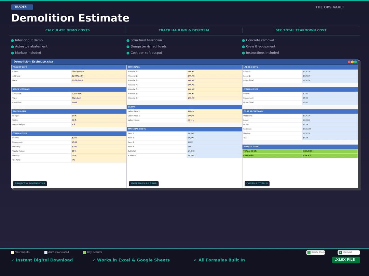
Task: Click the Key Results legend color swatch
Action: click(84, 252)
